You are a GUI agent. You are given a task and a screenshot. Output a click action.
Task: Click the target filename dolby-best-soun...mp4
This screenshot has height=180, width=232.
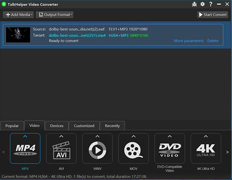[x=77, y=35]
